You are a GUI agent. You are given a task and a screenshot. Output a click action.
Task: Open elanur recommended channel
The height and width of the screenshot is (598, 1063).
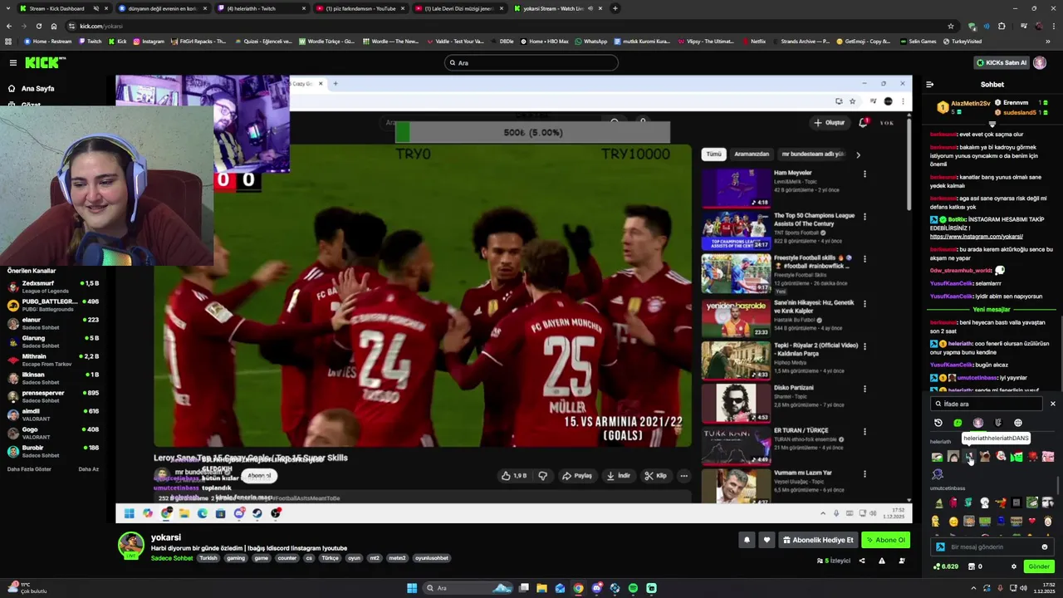coord(54,323)
